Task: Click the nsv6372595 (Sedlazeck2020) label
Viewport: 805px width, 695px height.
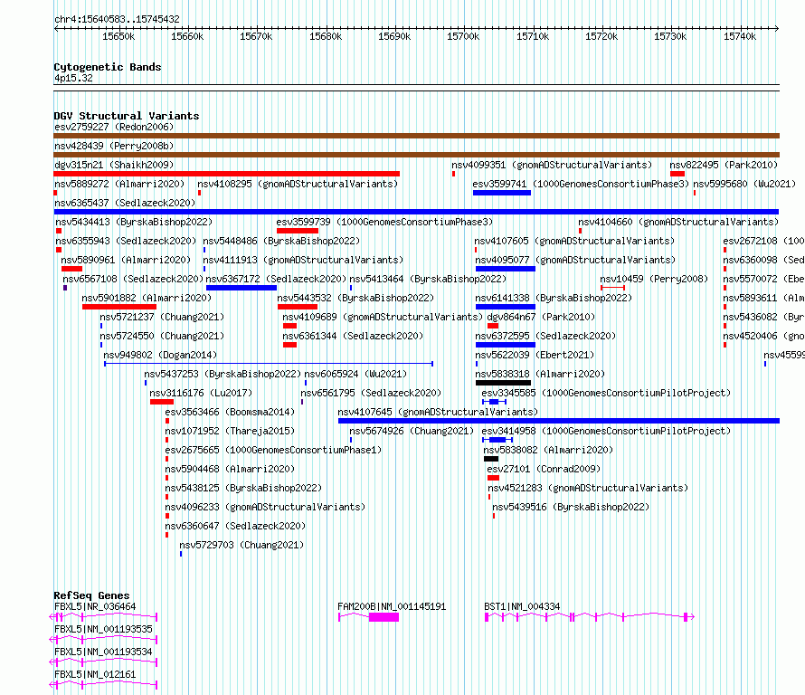Action: click(x=545, y=336)
